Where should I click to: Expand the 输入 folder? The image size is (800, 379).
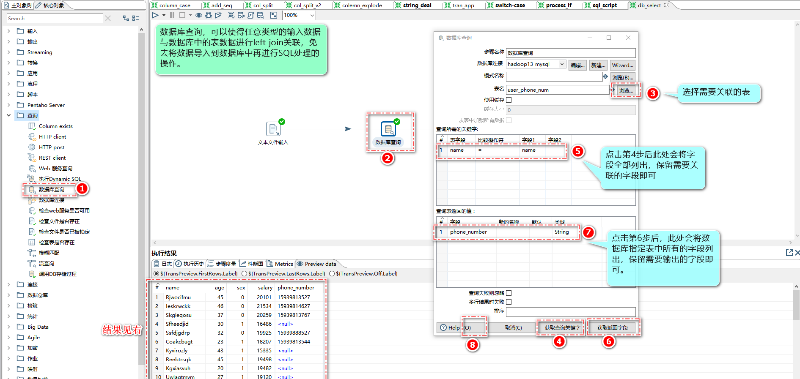point(8,31)
